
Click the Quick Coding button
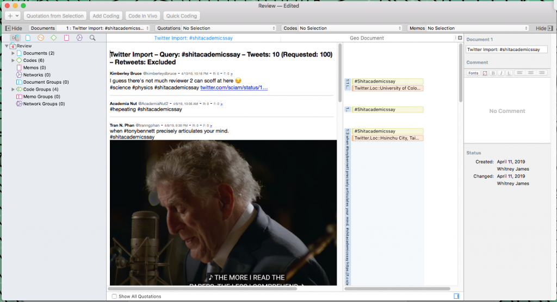182,16
